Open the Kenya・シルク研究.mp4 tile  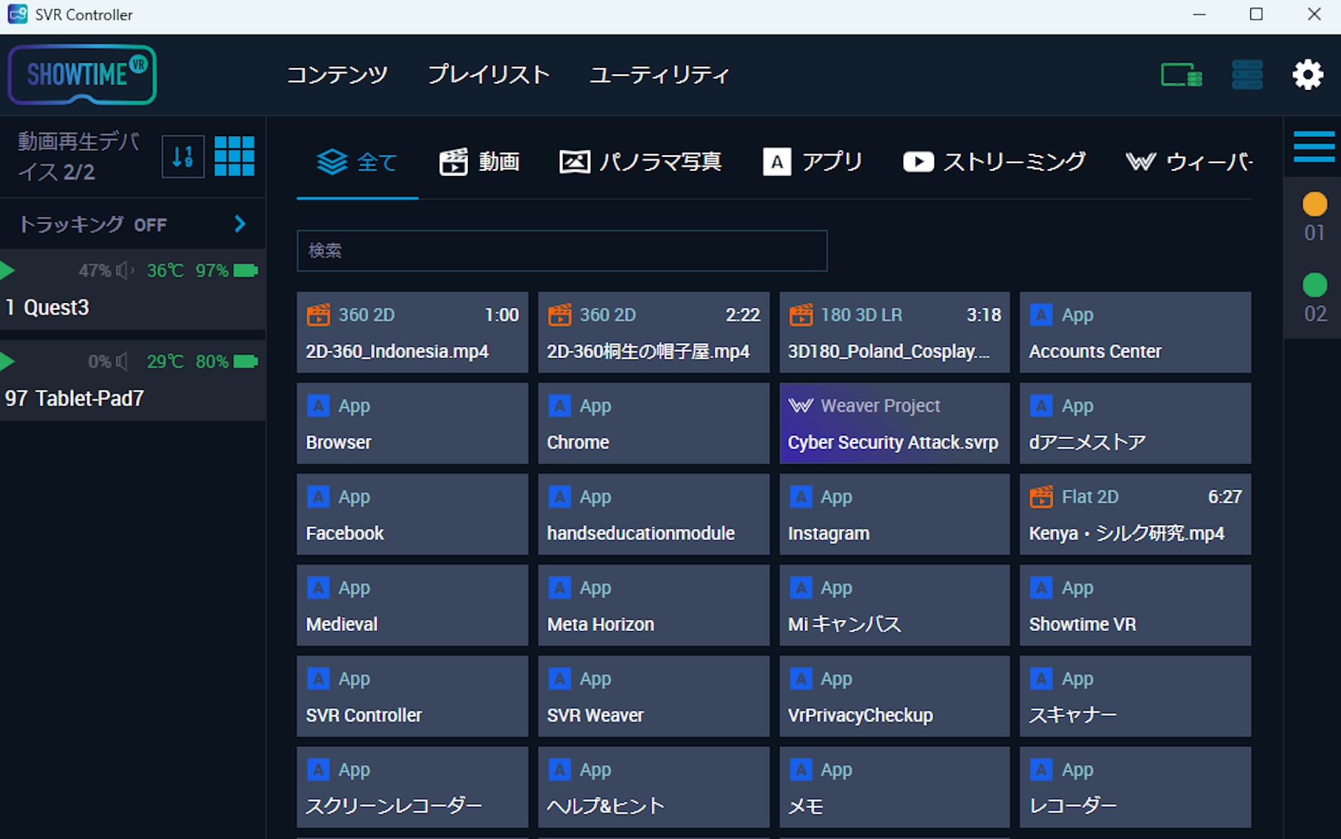(x=1136, y=514)
